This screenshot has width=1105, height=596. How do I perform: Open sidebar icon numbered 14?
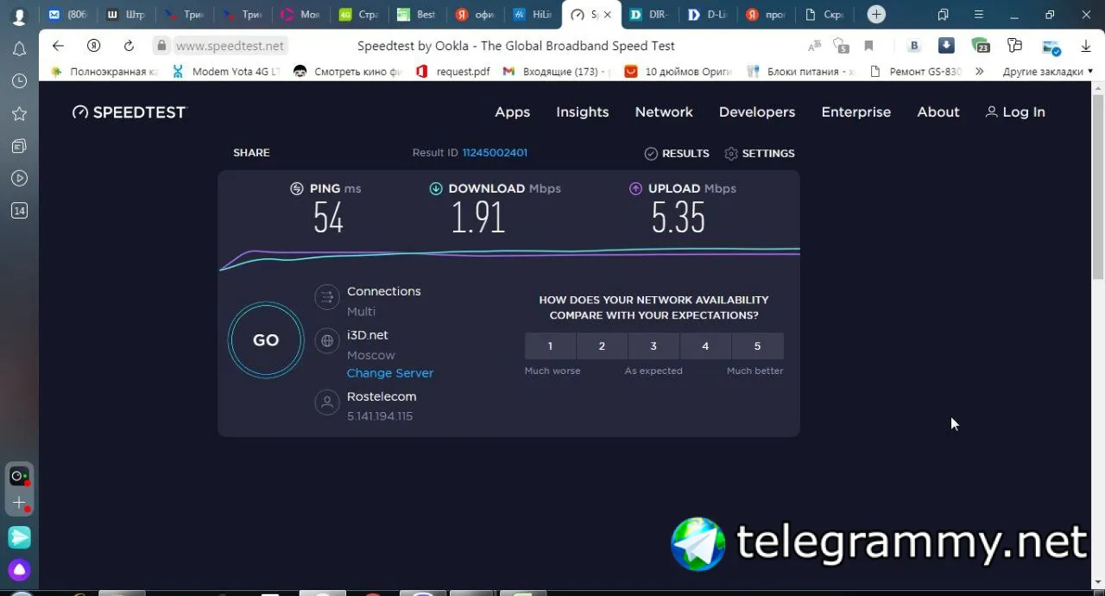(x=19, y=210)
